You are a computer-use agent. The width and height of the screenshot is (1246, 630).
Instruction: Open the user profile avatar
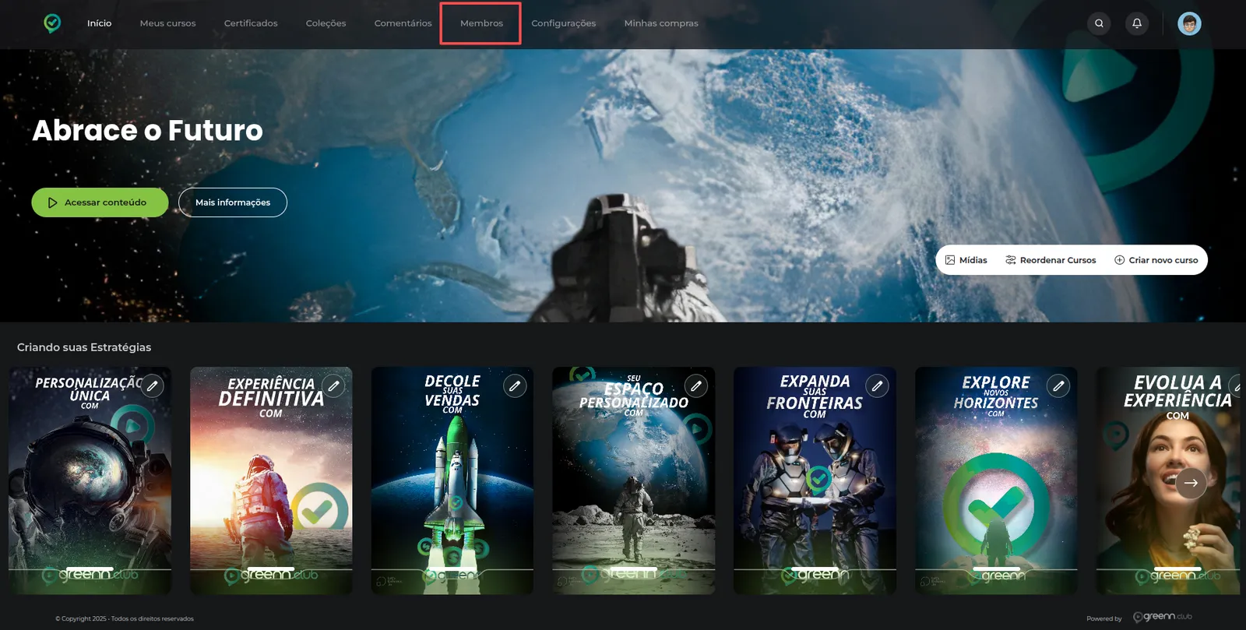(x=1189, y=23)
